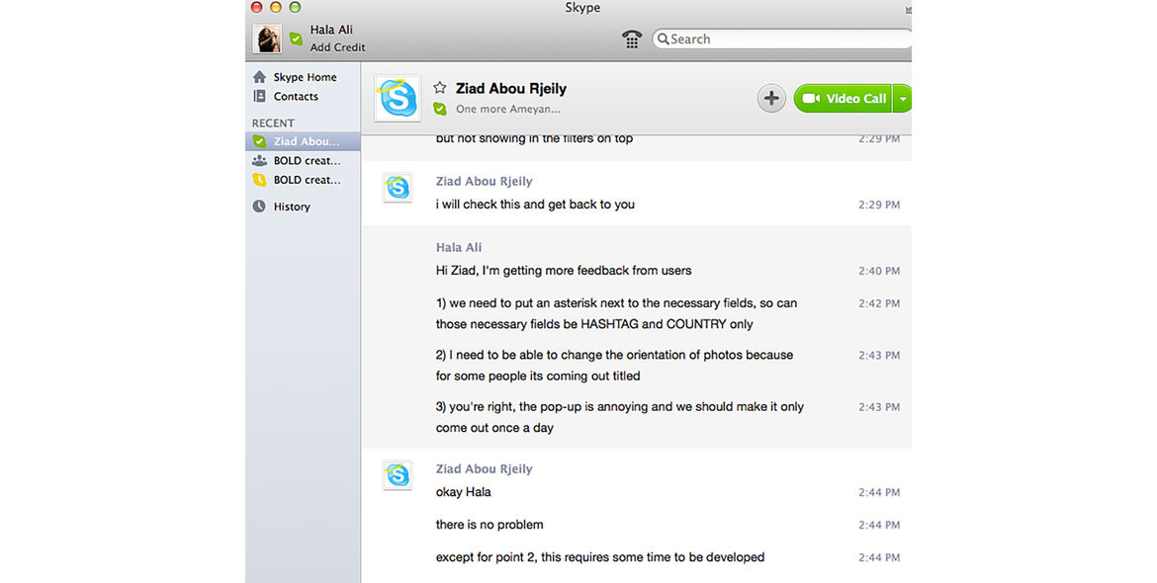
Task: Click the message about putting an asterisk
Action: tap(616, 313)
